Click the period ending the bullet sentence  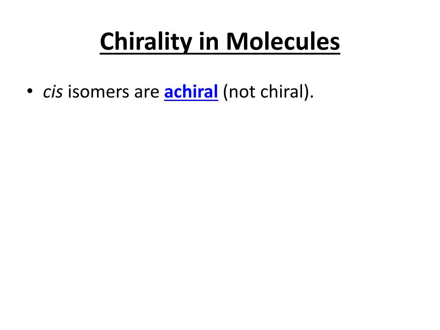[x=312, y=97]
